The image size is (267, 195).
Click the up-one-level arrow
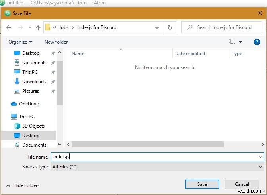click(38, 27)
